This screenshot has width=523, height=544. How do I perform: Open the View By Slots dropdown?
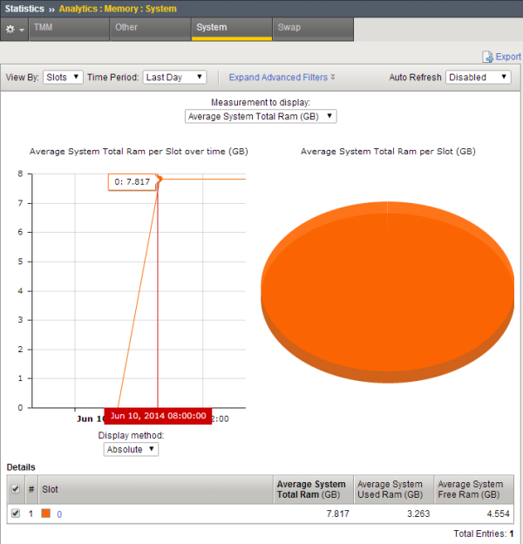point(63,77)
